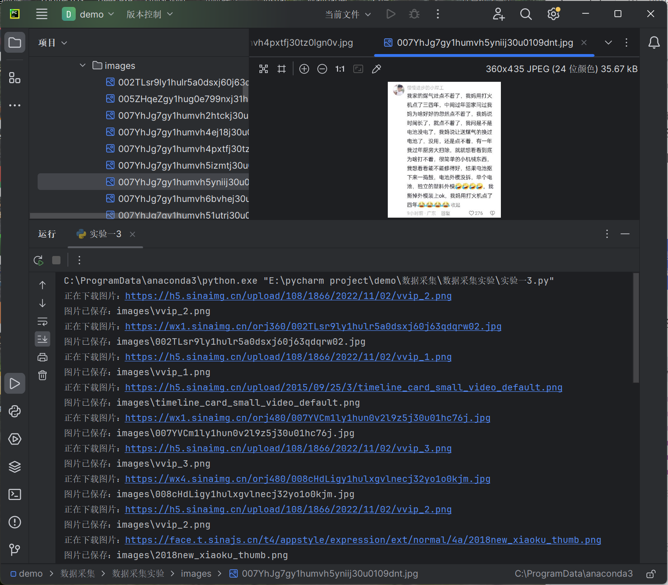Open more run actions vertical dots

[438, 14]
